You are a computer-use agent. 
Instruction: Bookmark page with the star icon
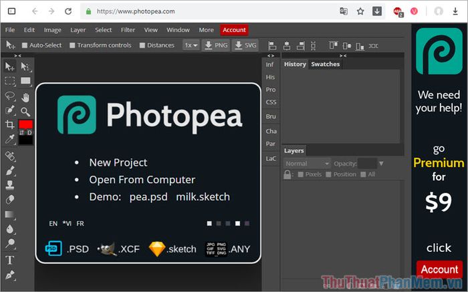pyautogui.click(x=360, y=11)
